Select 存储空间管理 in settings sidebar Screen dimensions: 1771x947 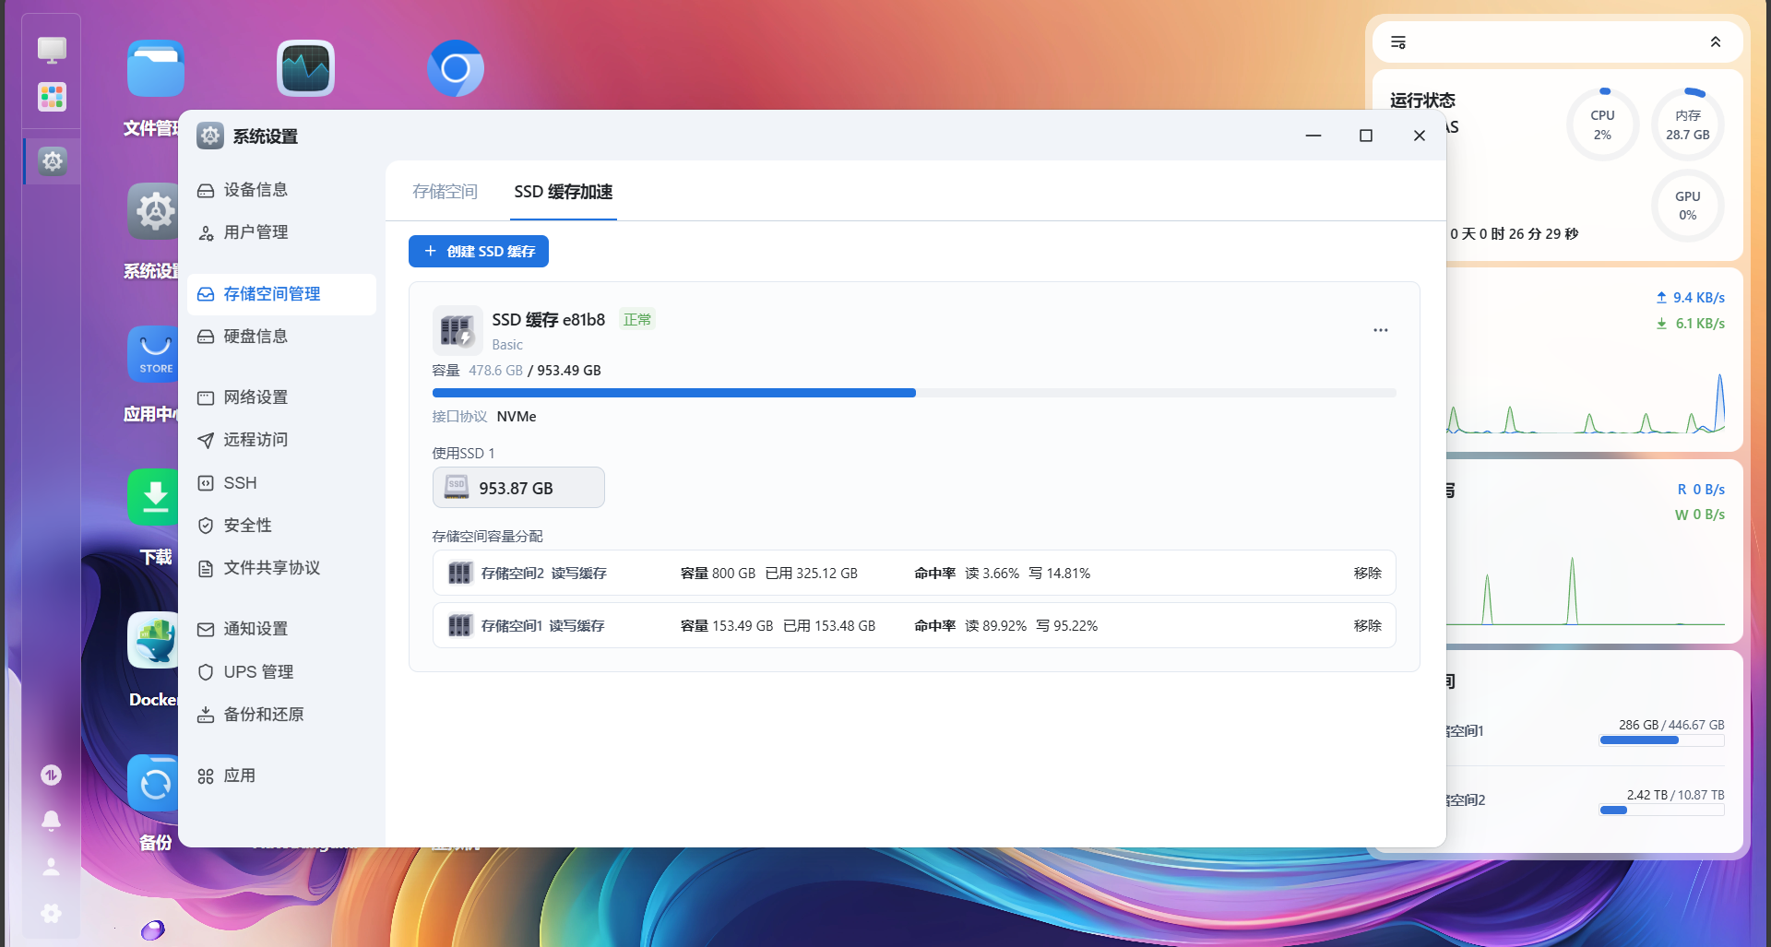tap(281, 294)
